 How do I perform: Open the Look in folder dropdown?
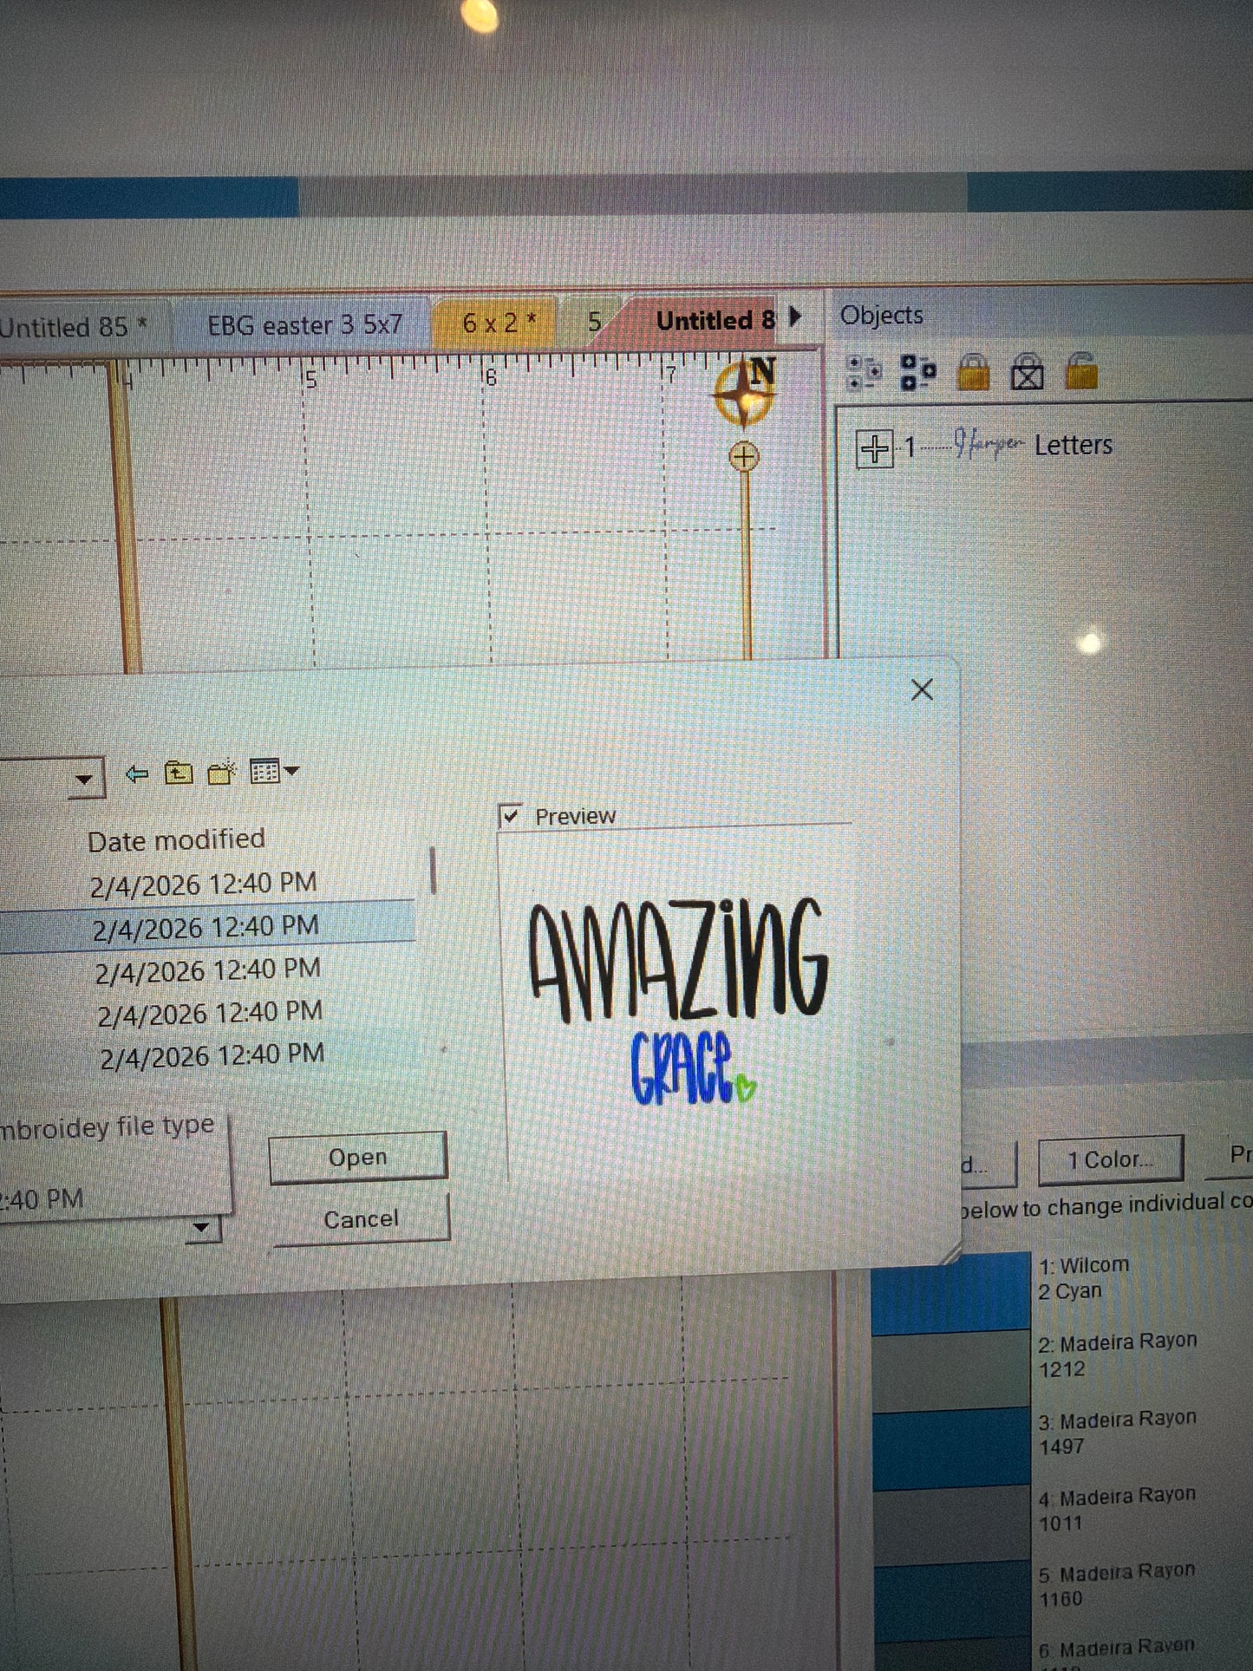point(83,779)
